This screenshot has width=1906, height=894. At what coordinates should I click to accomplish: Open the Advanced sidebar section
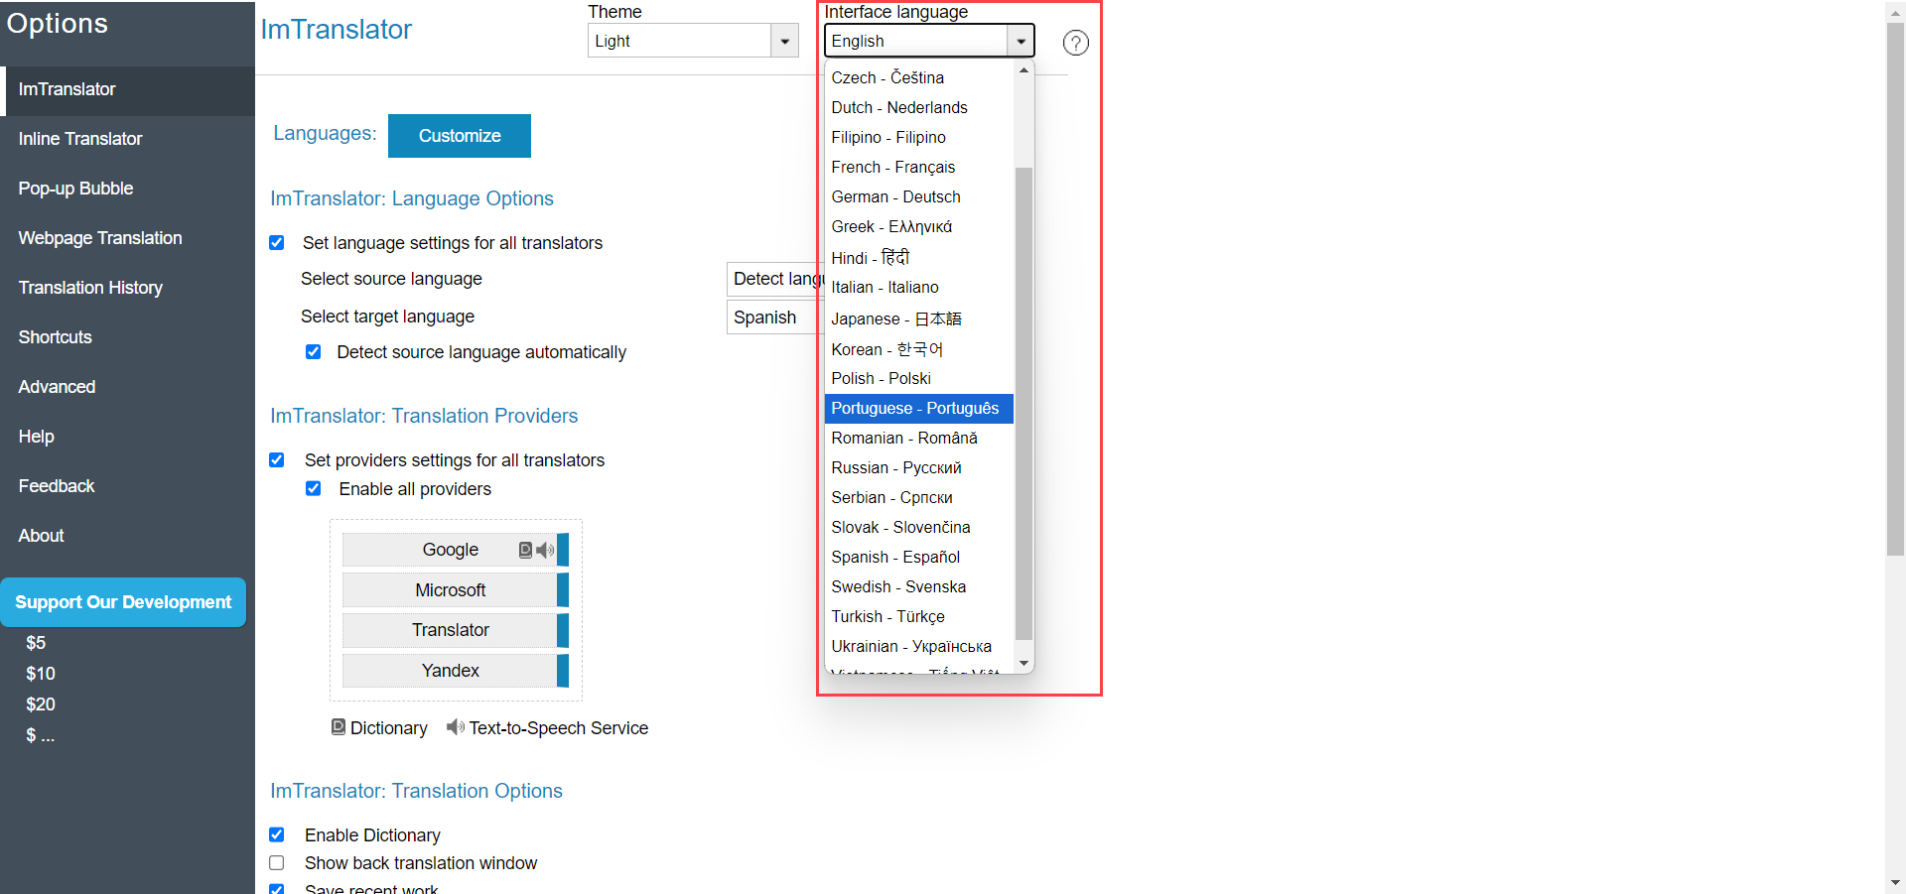point(127,387)
